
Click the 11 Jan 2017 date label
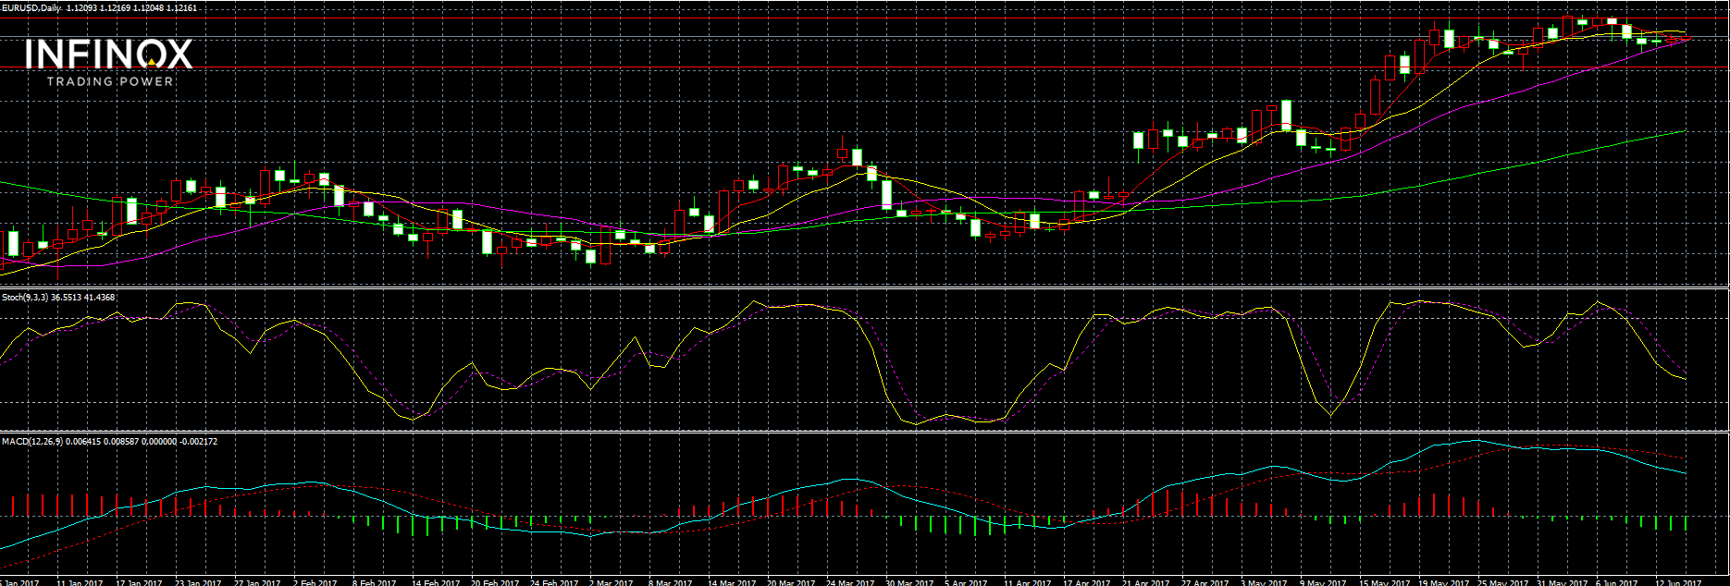80,582
